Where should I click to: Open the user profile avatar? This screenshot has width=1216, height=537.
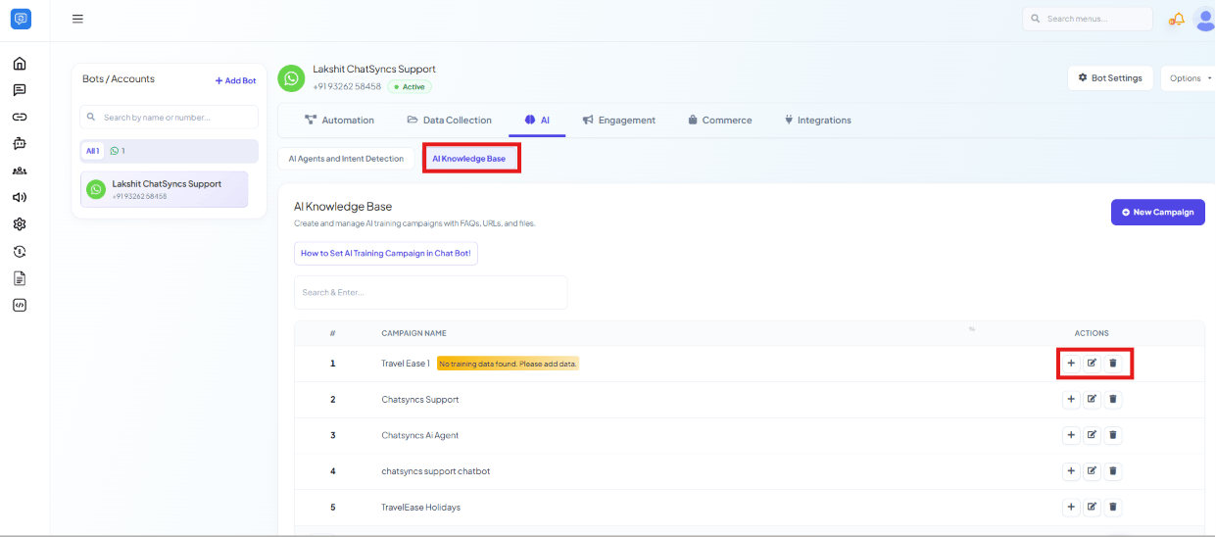1205,19
